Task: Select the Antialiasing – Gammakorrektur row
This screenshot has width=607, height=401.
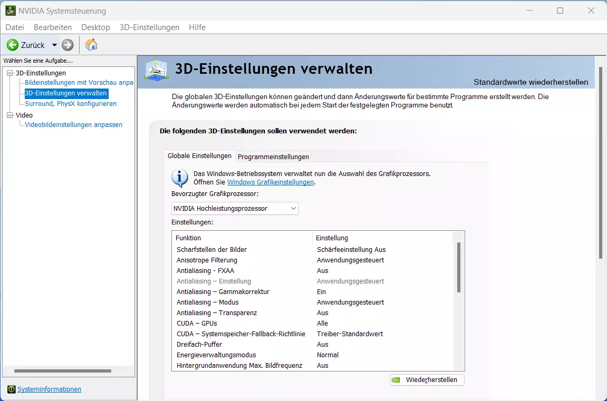Action: pos(312,292)
